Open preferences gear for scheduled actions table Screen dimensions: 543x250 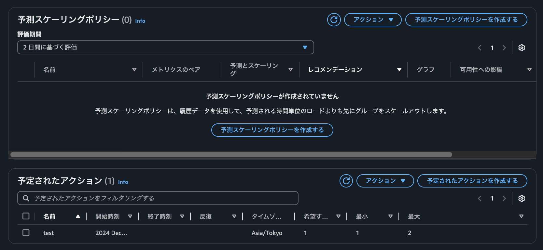coord(522,198)
